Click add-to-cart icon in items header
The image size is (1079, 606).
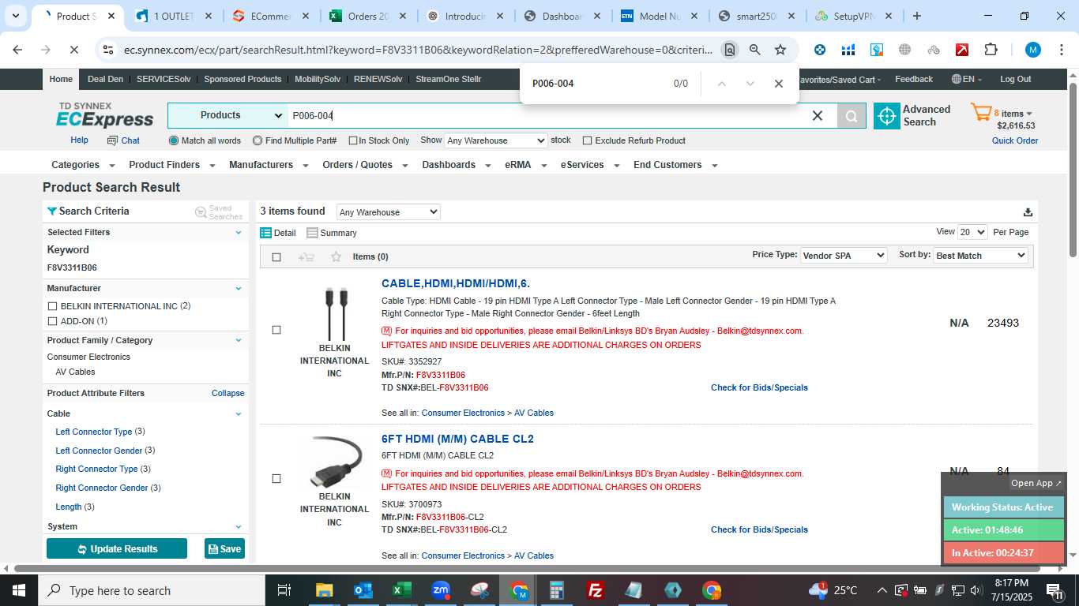tap(306, 256)
